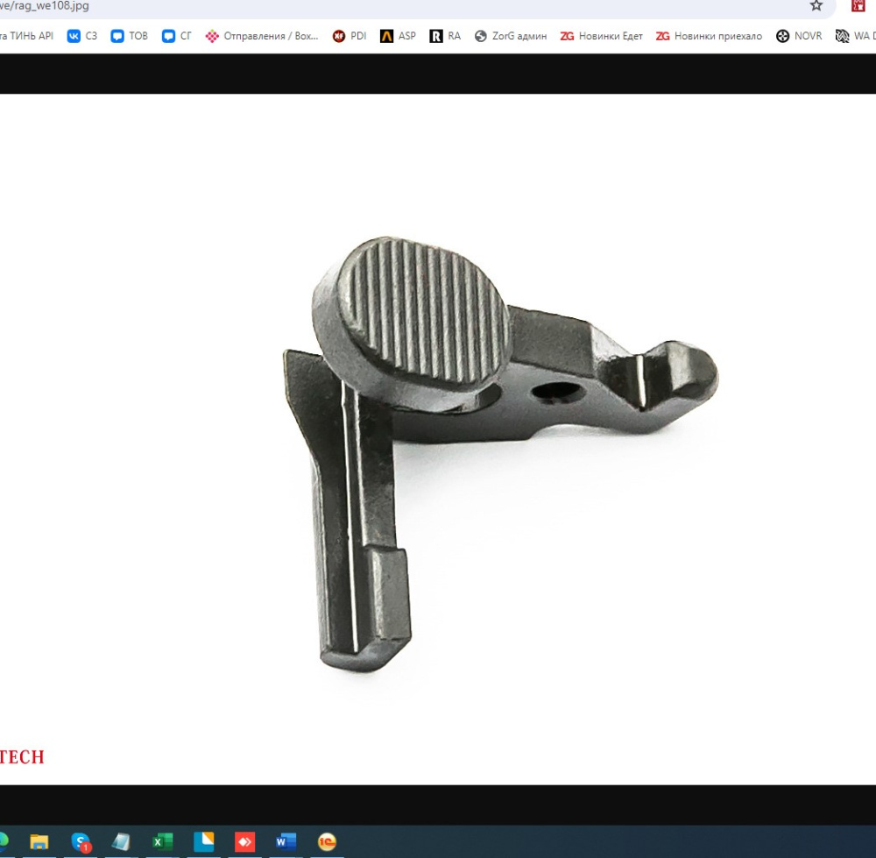Open AnyDesk from the taskbar
This screenshot has height=858, width=876.
(x=244, y=842)
